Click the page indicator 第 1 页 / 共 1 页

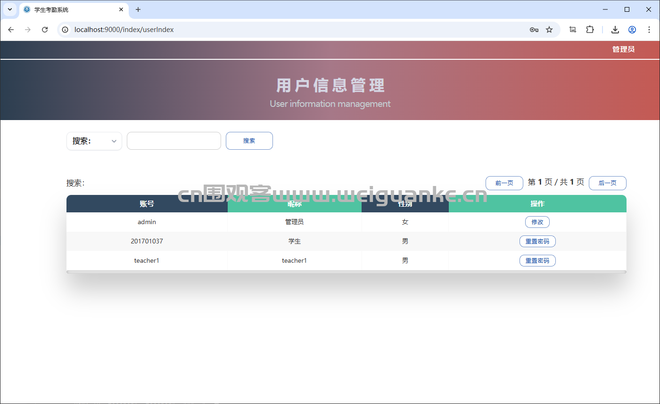[x=556, y=182]
